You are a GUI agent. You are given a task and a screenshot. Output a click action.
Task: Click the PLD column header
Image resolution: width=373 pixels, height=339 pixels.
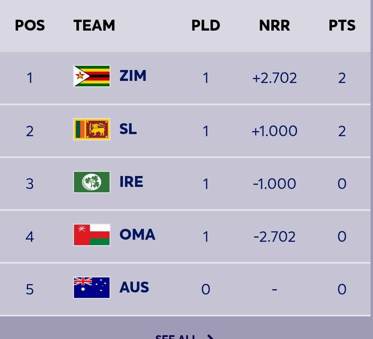pyautogui.click(x=206, y=26)
